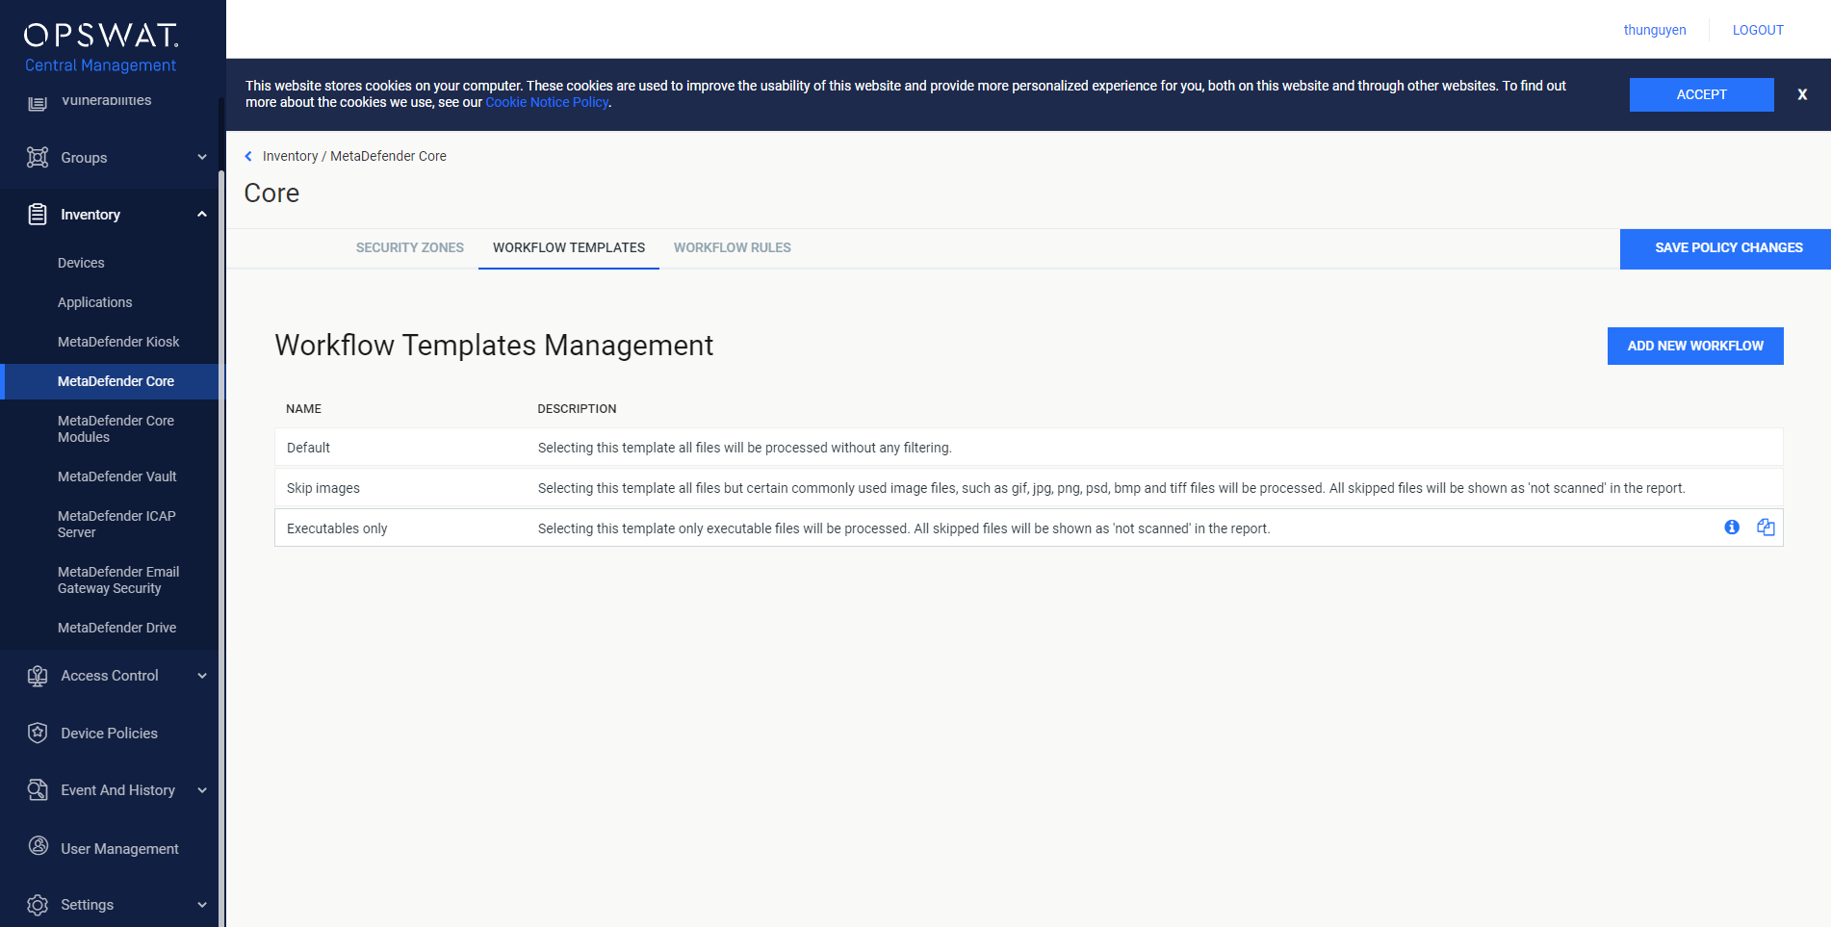Open Devices in the Inventory menu
This screenshot has width=1831, height=927.
(x=81, y=263)
